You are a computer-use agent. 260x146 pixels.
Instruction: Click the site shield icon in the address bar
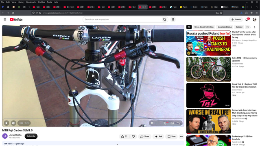33,13
